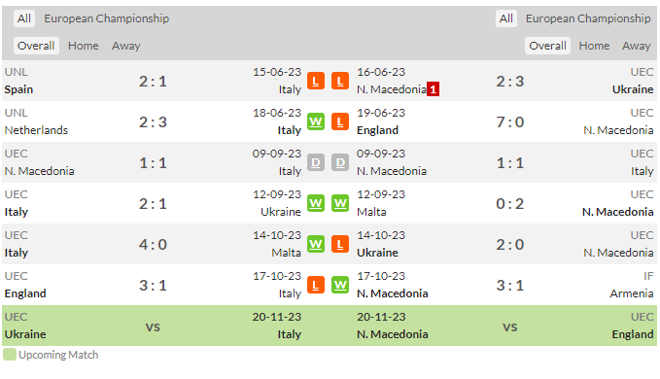
Task: Open the Italy 4:0 Malta score
Action: pos(153,244)
